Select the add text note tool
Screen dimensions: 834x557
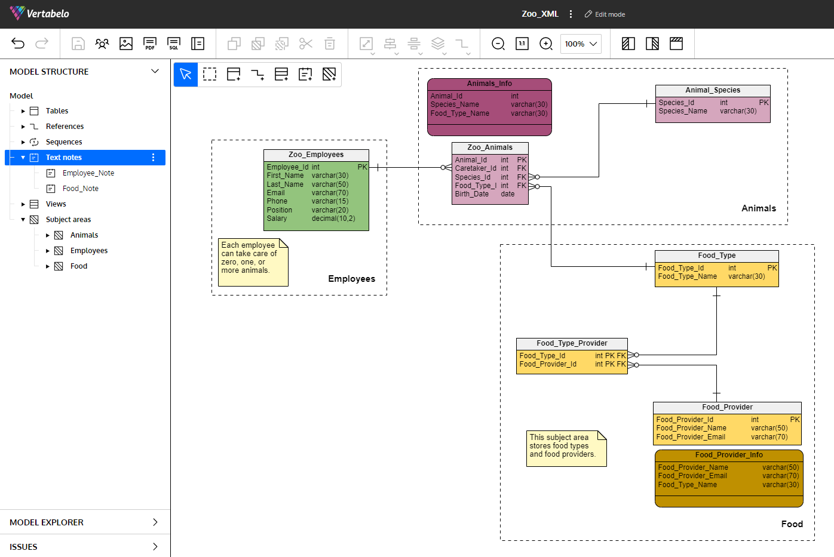click(x=305, y=74)
